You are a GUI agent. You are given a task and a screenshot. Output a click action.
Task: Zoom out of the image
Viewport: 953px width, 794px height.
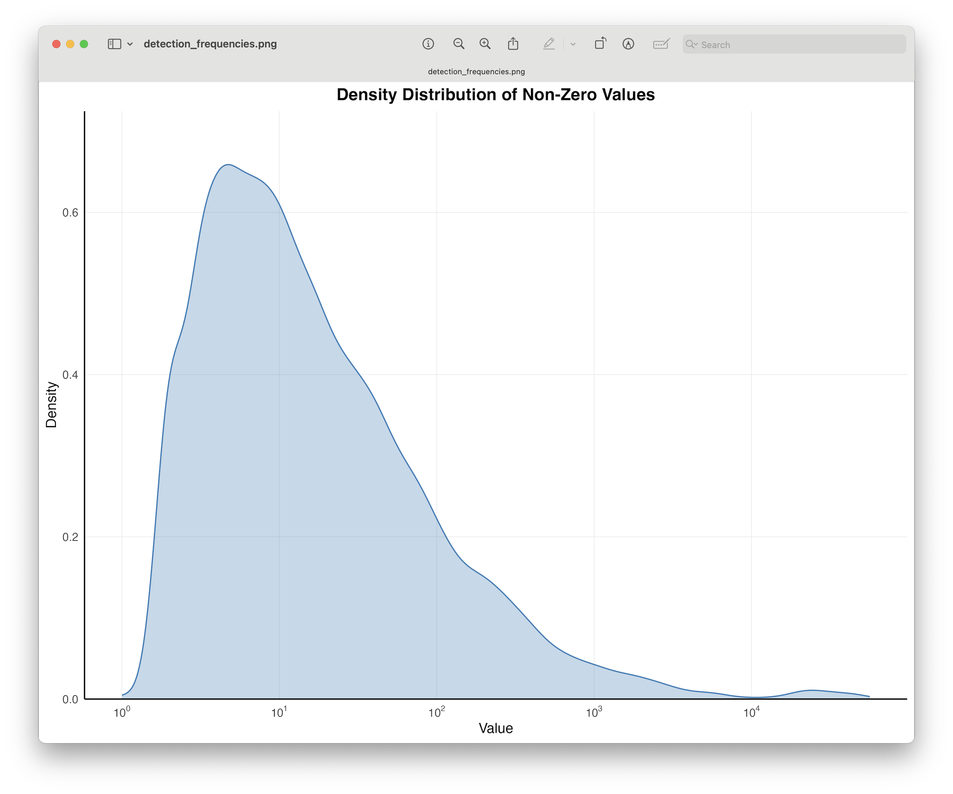coord(459,44)
